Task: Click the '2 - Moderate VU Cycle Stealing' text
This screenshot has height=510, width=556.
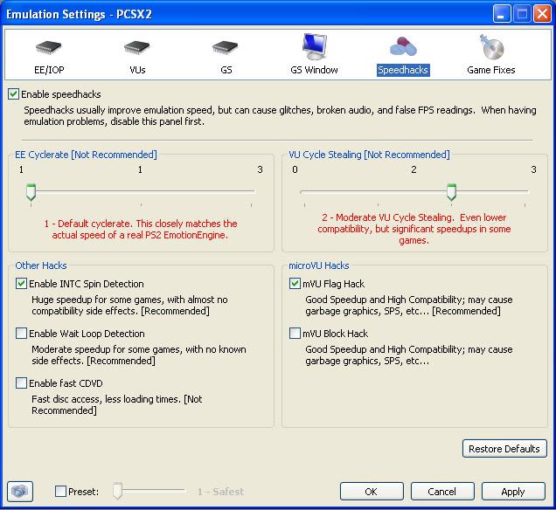Action: (414, 229)
